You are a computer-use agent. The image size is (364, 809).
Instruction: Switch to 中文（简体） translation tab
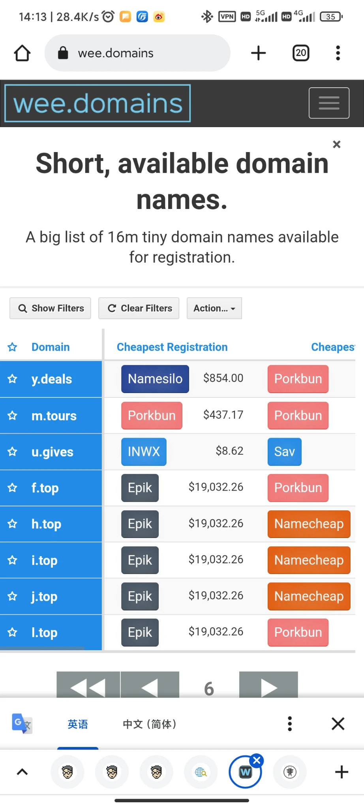149,724
